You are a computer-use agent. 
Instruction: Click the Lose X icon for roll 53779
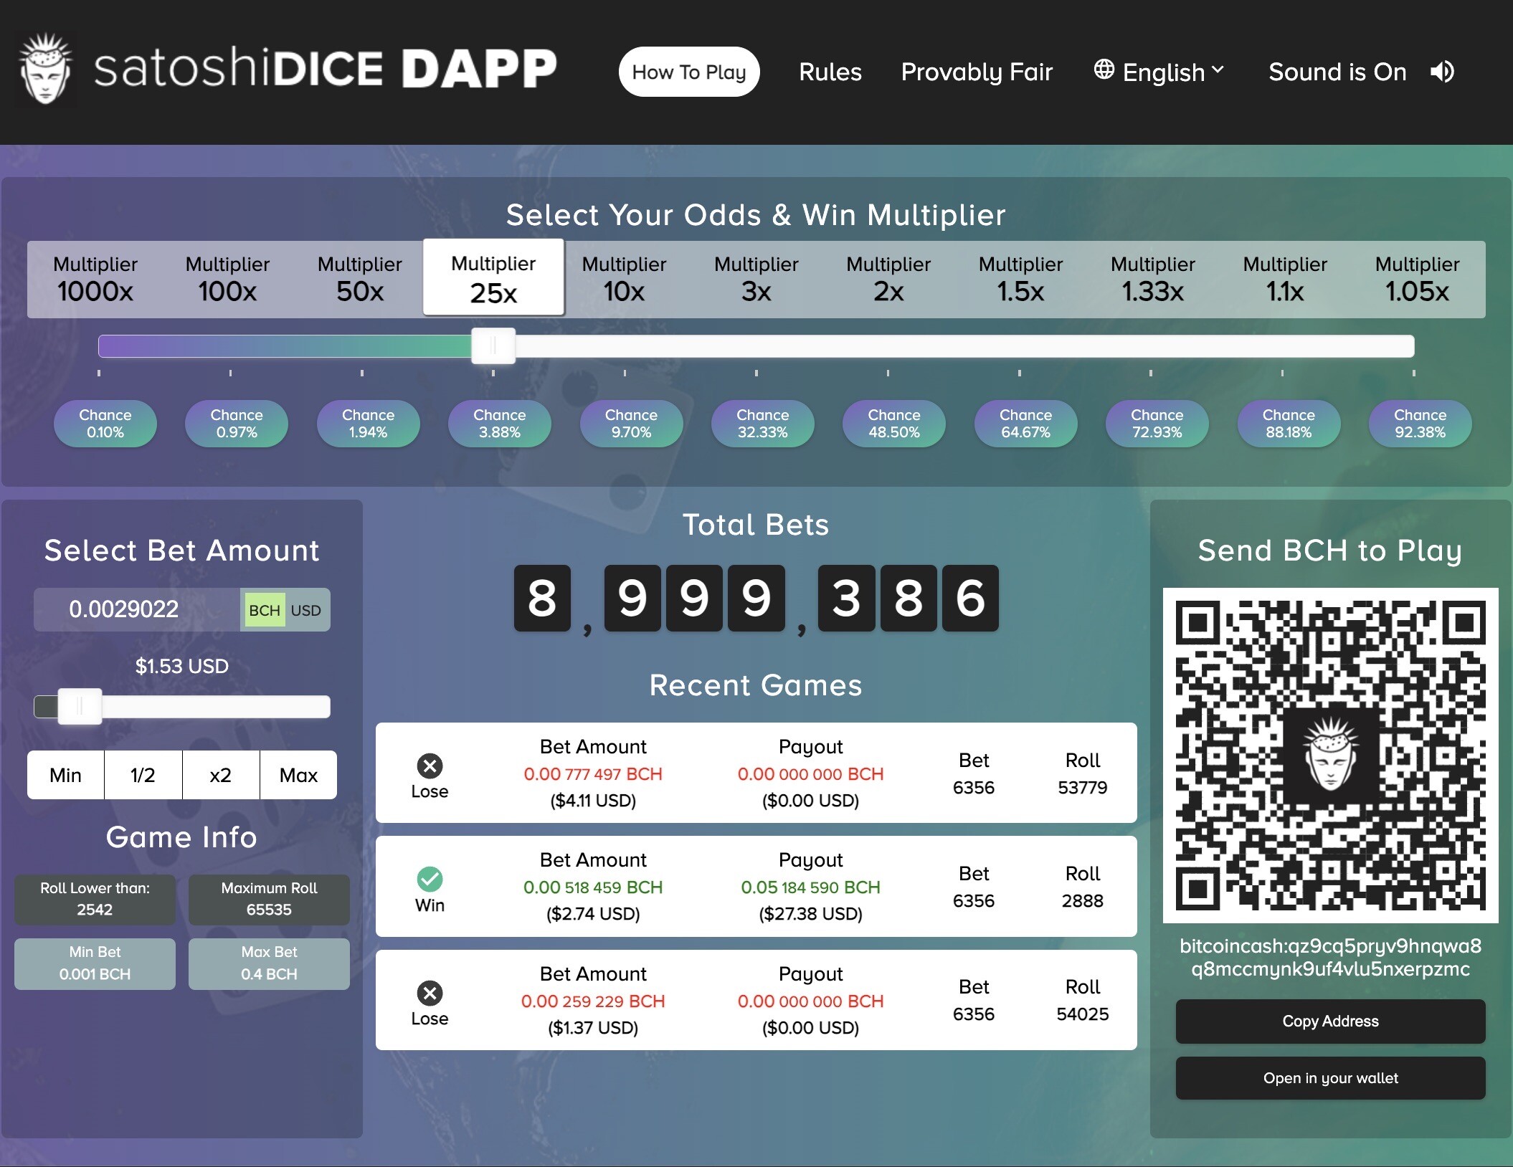[430, 766]
